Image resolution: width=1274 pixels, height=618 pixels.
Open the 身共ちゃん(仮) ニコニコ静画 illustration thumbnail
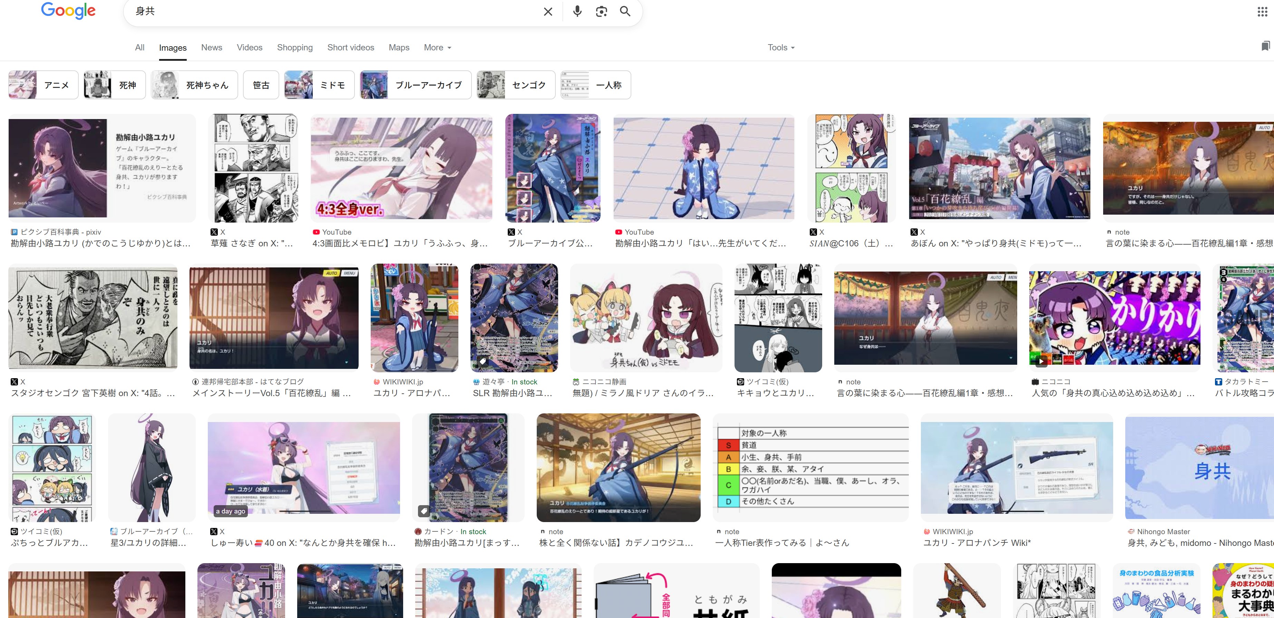[646, 318]
